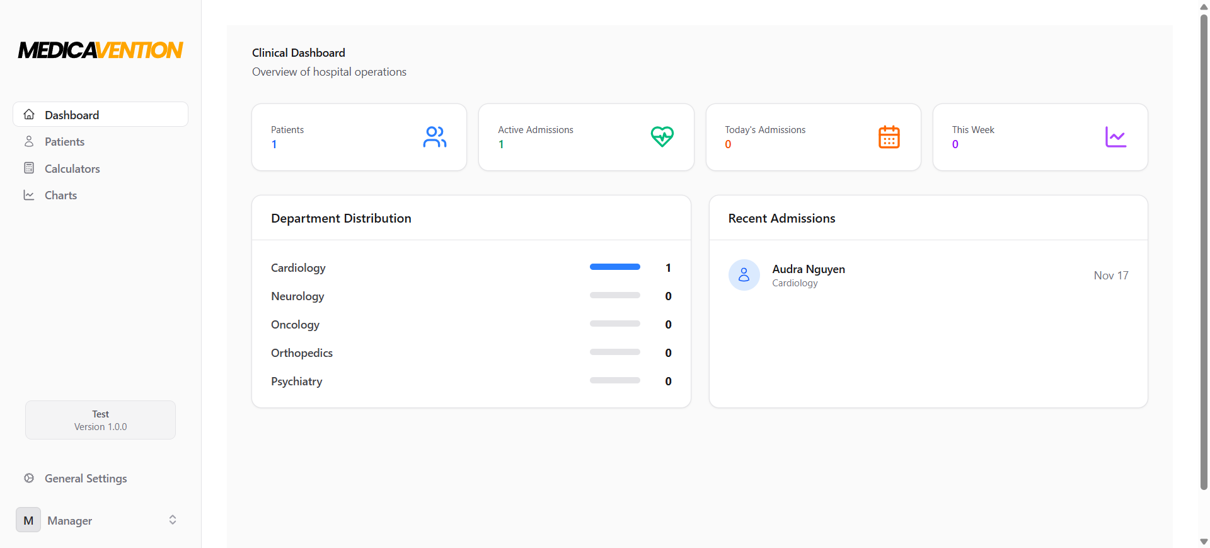Image resolution: width=1210 pixels, height=548 pixels.
Task: Click the Orthopedics gray progress bar
Action: [x=615, y=352]
